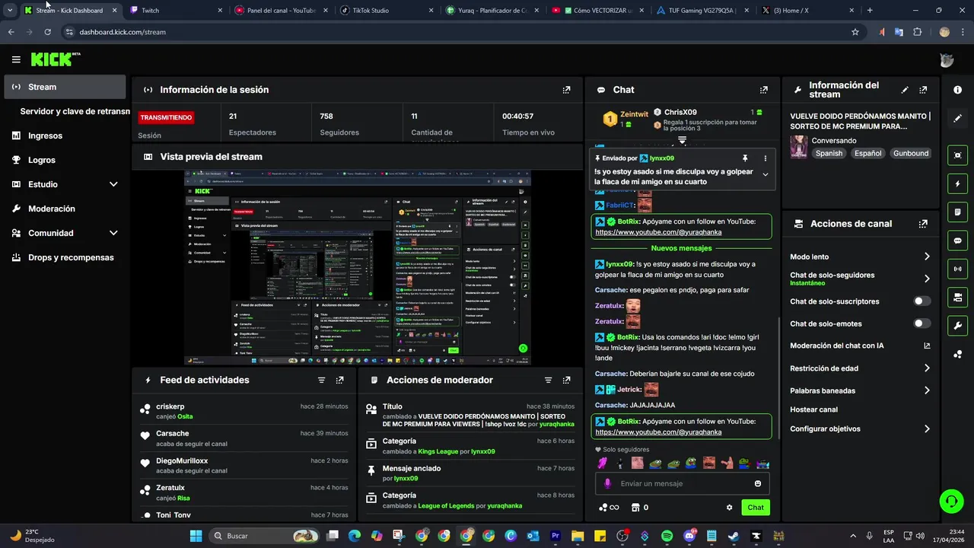Open the three-dot menu of the pinned message

(766, 158)
